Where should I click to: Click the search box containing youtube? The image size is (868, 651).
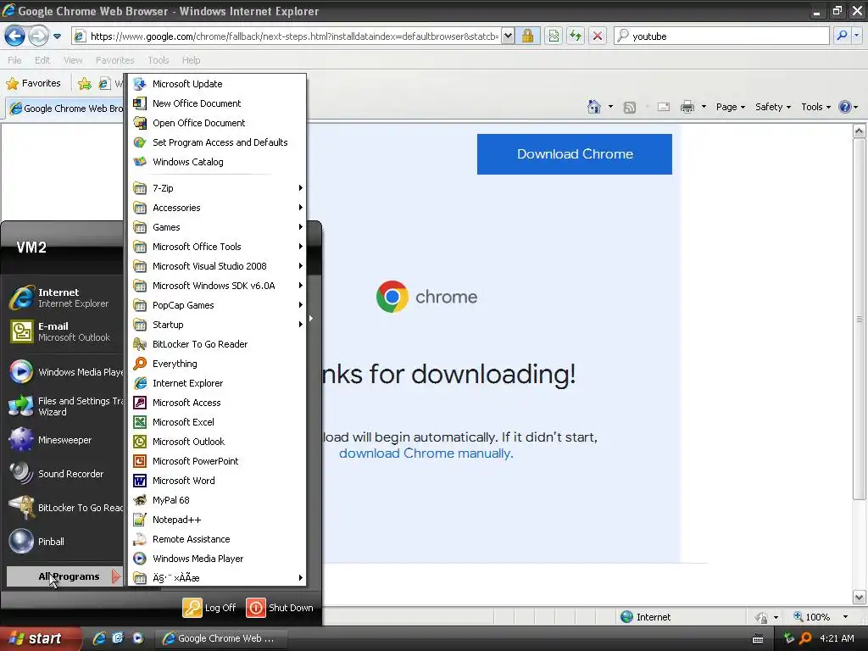point(721,36)
